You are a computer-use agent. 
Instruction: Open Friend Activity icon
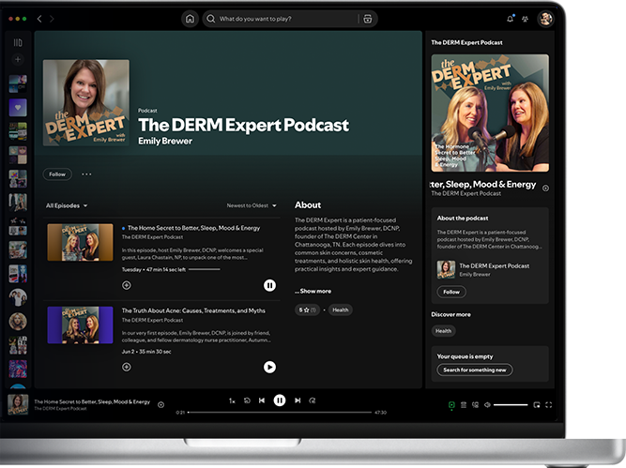click(525, 19)
